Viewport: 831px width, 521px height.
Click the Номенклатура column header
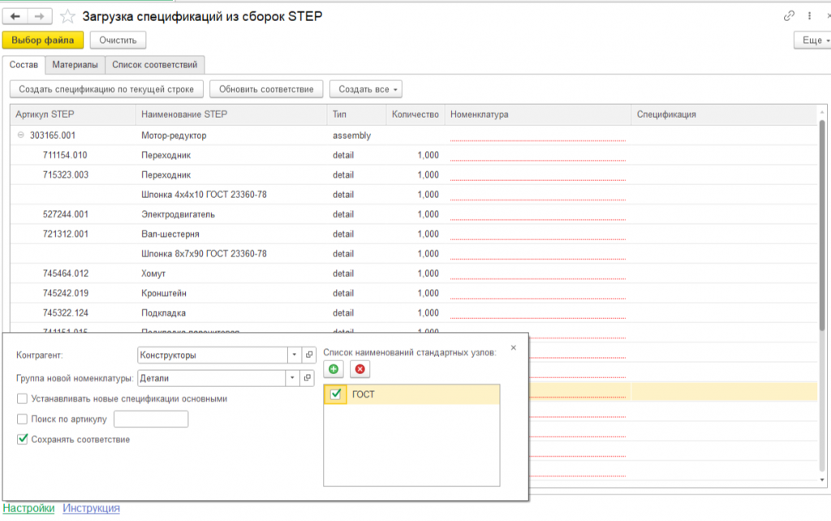[538, 114]
